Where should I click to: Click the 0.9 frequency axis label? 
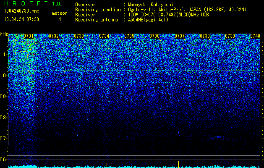3,97
